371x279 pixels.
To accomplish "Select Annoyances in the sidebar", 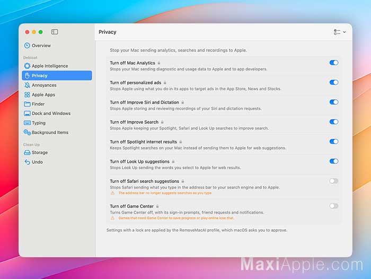I will 57,85.
